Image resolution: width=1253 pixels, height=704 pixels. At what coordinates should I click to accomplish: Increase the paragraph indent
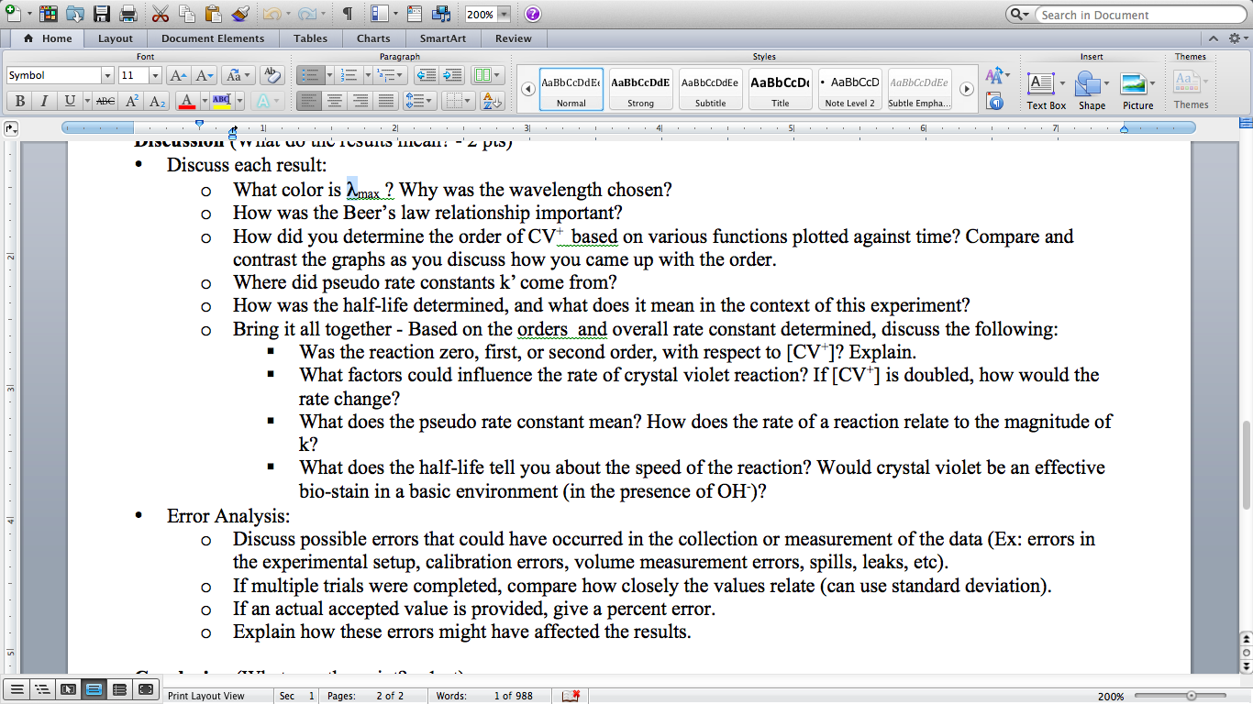(452, 75)
